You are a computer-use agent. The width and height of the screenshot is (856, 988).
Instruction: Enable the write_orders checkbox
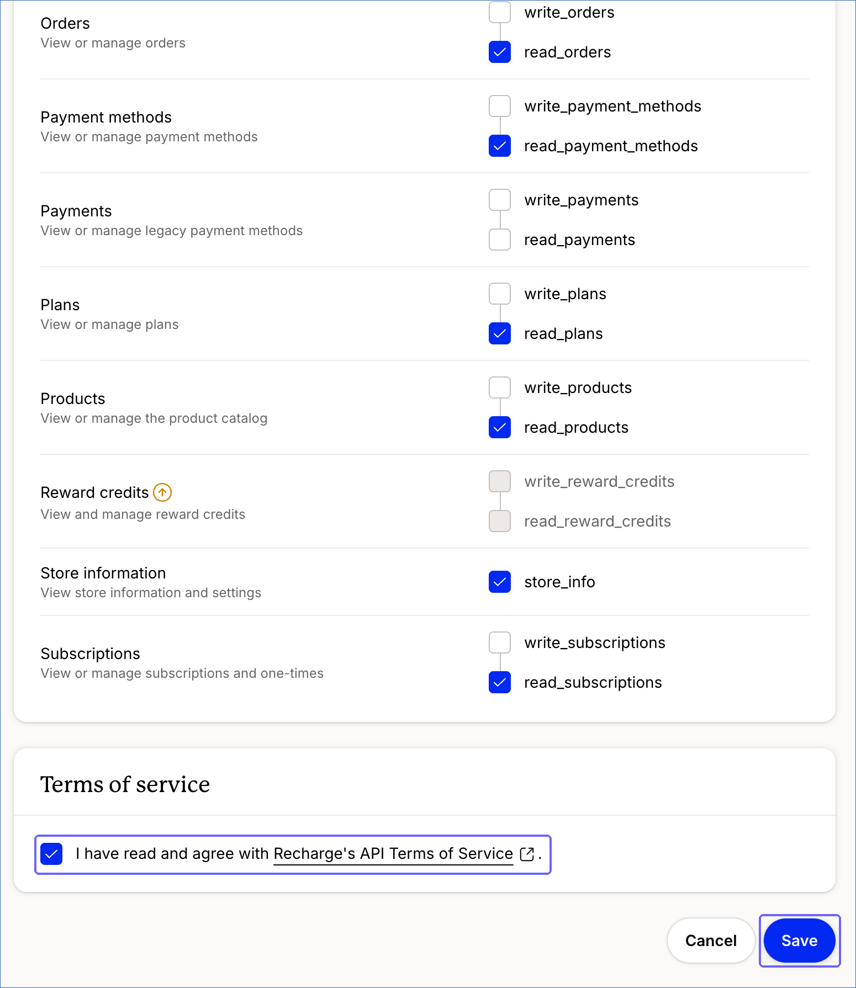500,12
